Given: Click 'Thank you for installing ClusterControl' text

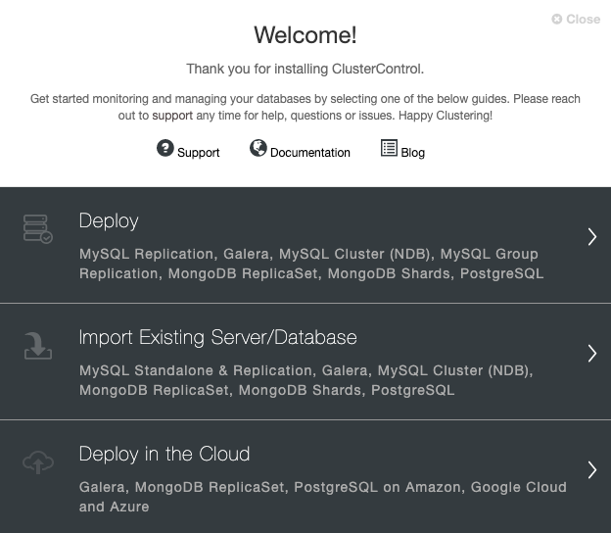Looking at the screenshot, I should [x=305, y=69].
